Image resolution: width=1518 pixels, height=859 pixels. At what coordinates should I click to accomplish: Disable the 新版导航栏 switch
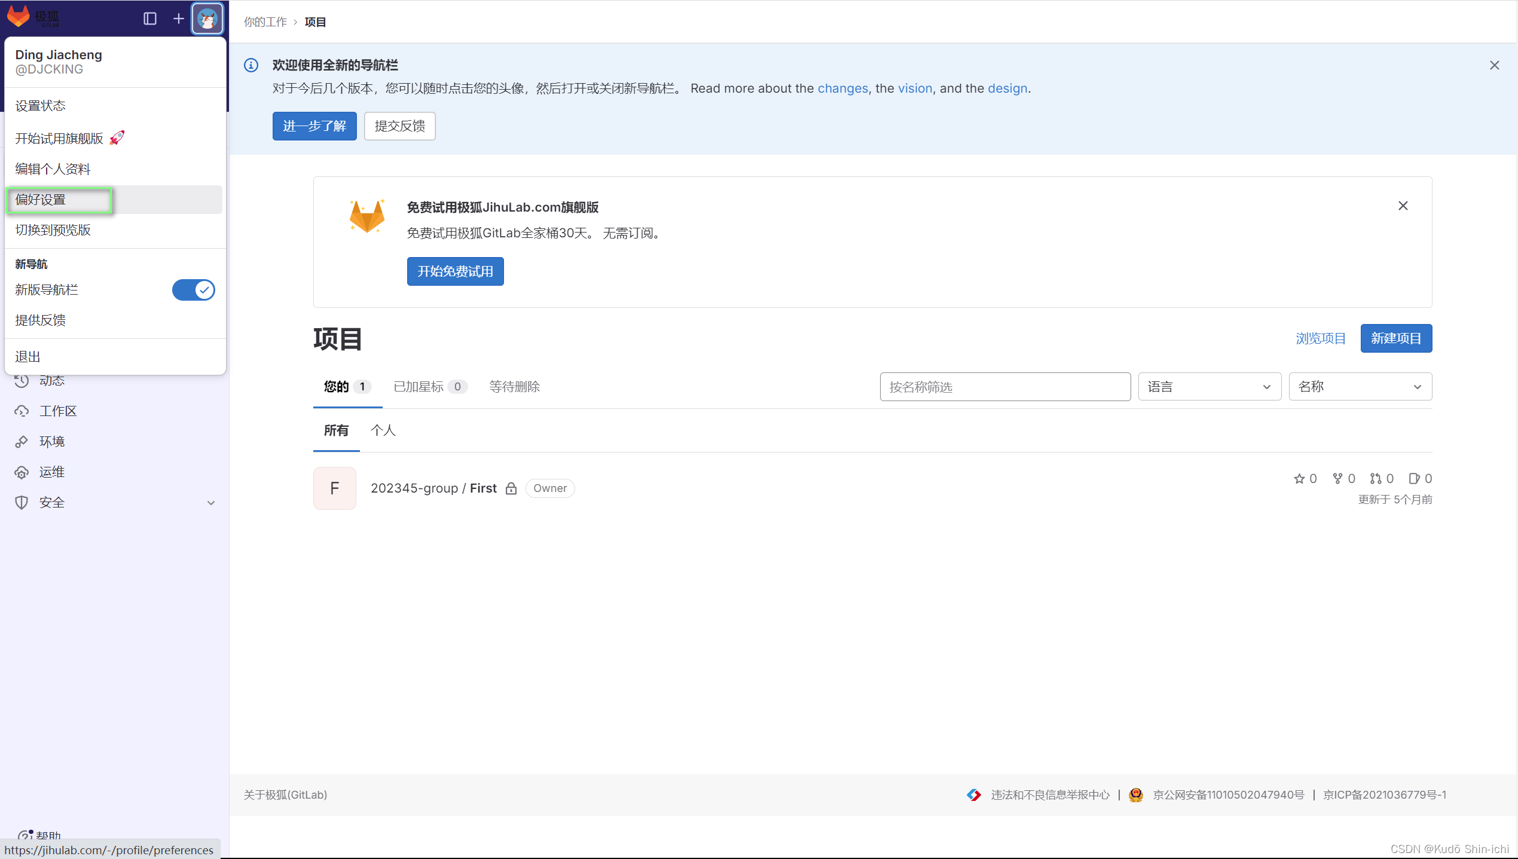click(x=193, y=289)
